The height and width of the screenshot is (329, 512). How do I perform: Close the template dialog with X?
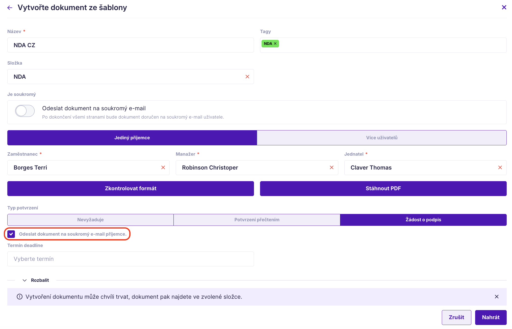[x=504, y=8]
